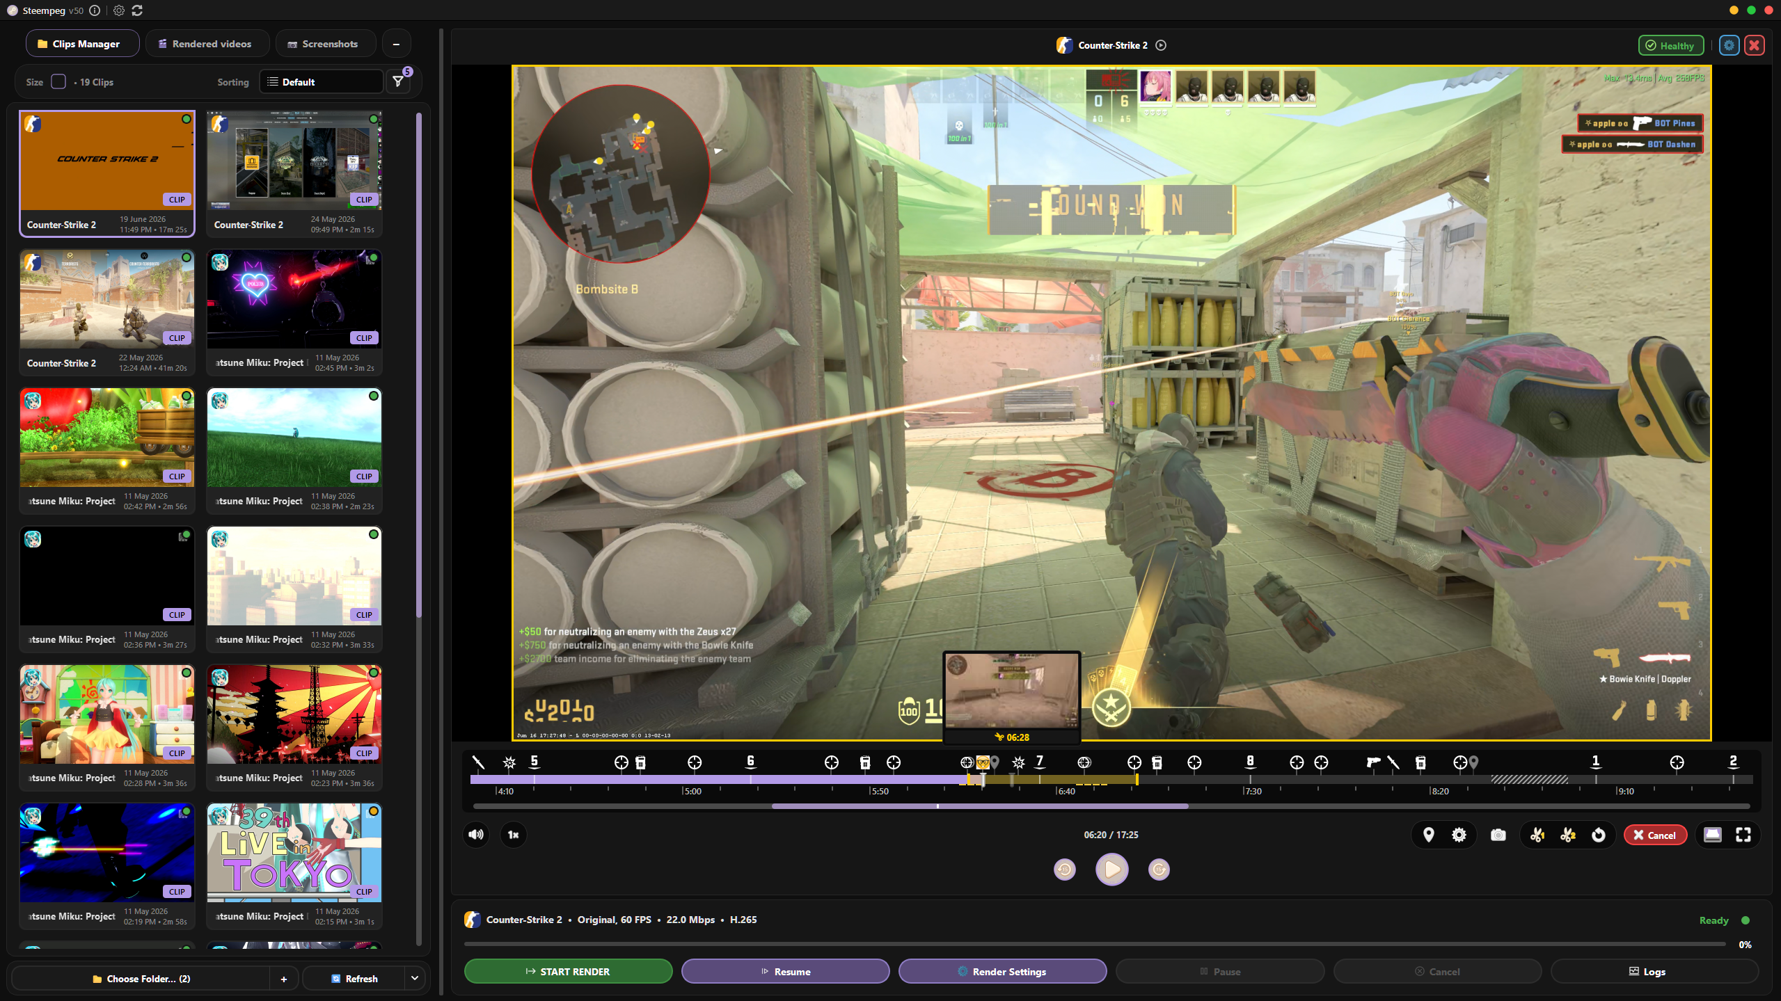Toggle selection circle on Live in Tokyo clip
Image resolution: width=1781 pixels, height=1001 pixels.
pyautogui.click(x=374, y=811)
